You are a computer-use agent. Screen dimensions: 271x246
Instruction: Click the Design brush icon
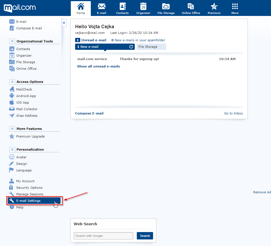coord(11,163)
